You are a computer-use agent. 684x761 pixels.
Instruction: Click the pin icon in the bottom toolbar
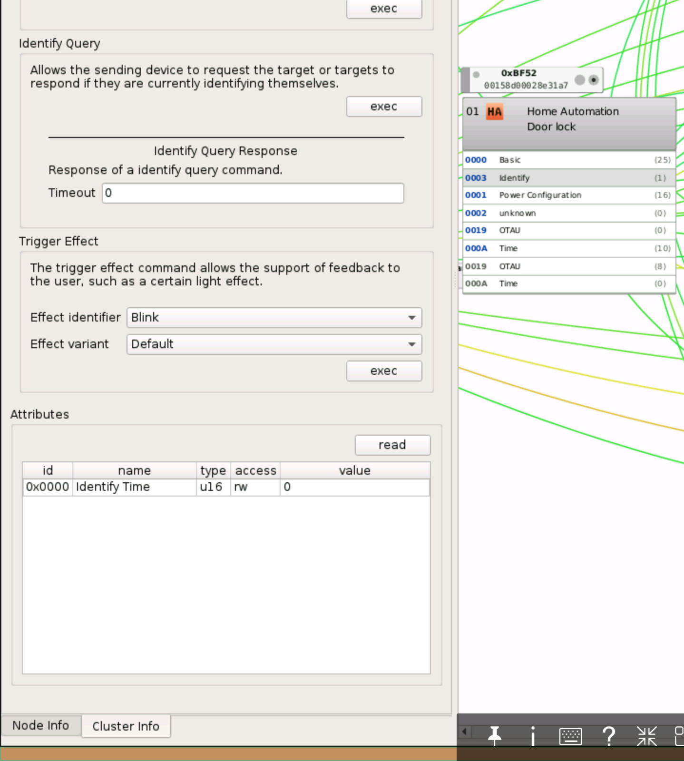point(495,736)
